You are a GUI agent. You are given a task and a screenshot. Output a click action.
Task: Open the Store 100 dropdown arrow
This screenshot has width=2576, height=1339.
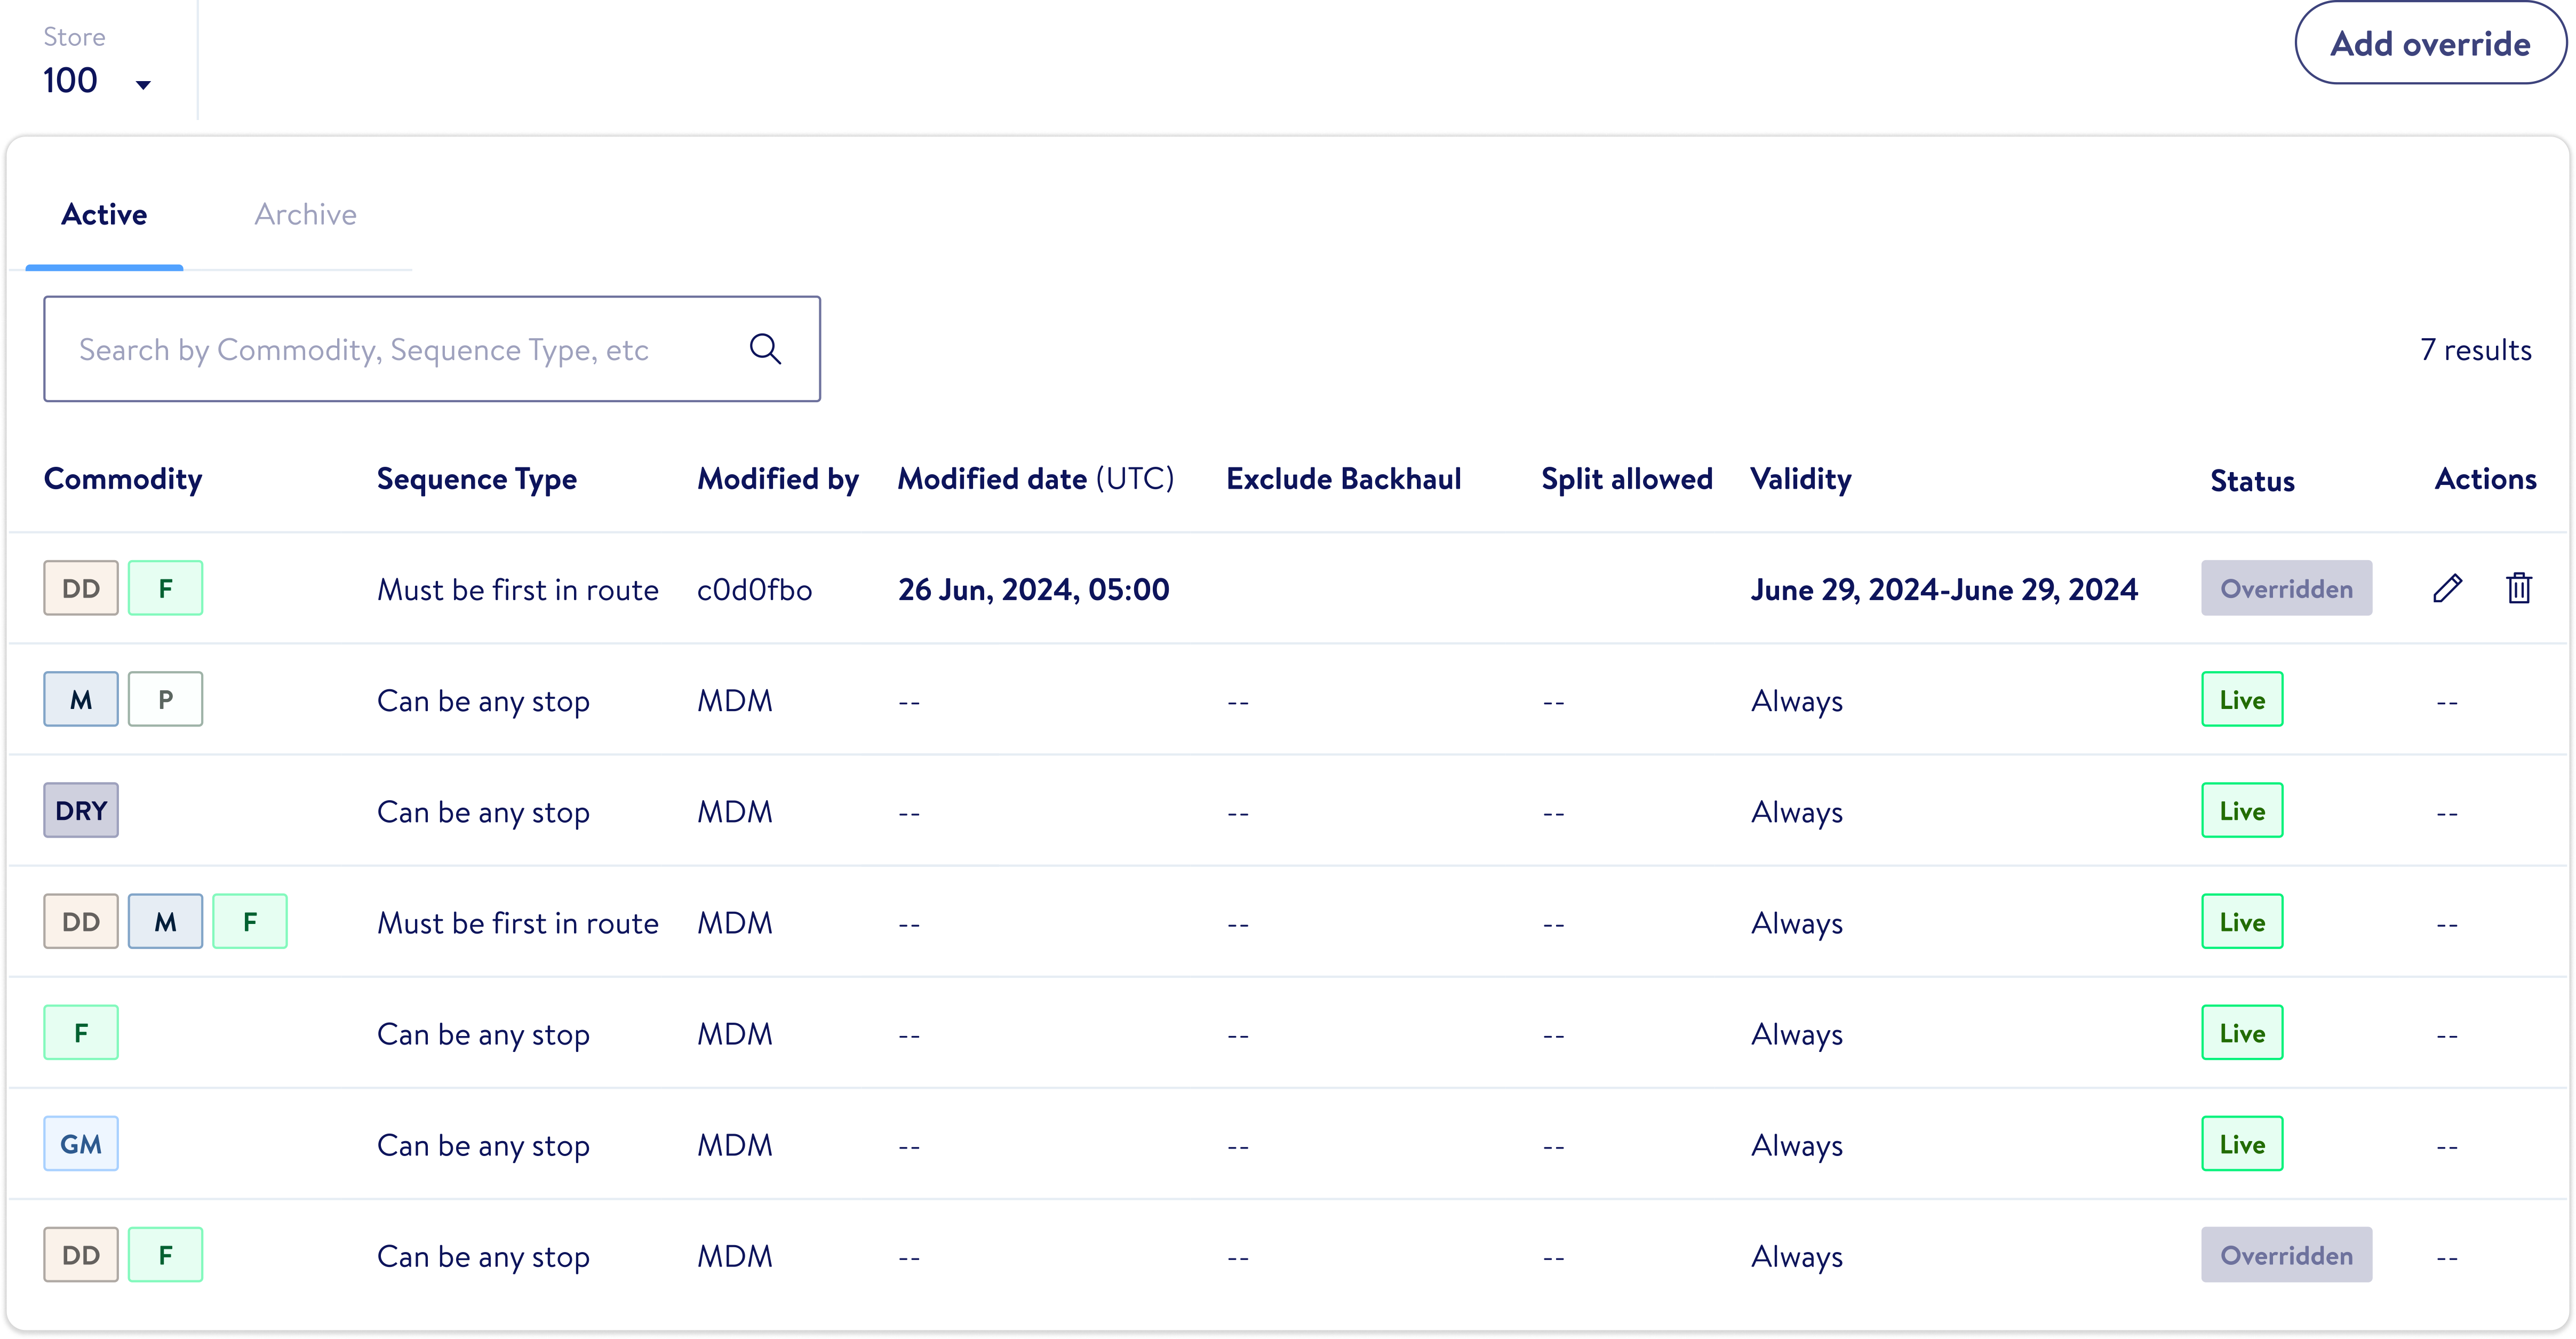click(x=143, y=85)
